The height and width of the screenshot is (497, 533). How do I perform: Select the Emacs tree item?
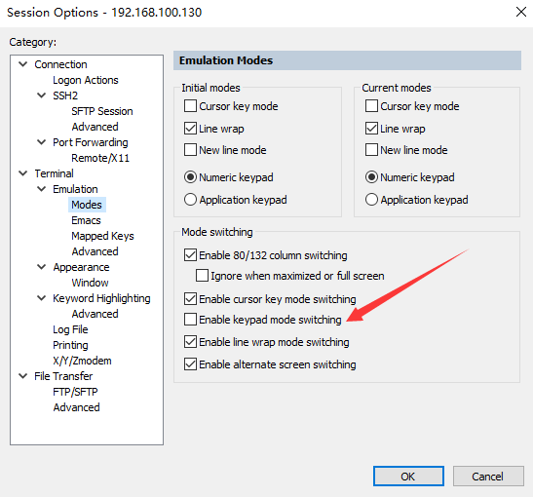(86, 220)
